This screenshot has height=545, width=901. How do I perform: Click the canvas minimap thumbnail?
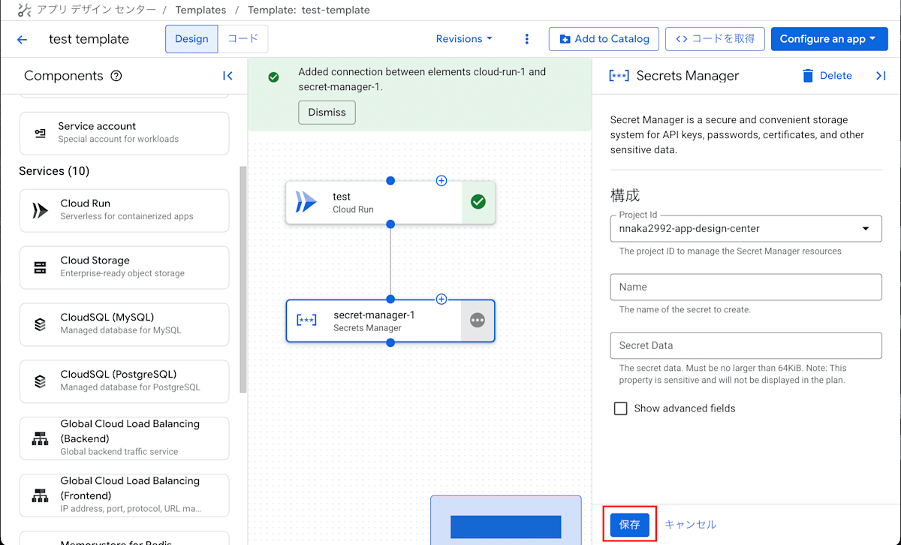point(506,519)
